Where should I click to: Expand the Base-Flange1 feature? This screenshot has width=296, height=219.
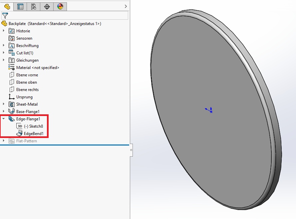point(3,111)
